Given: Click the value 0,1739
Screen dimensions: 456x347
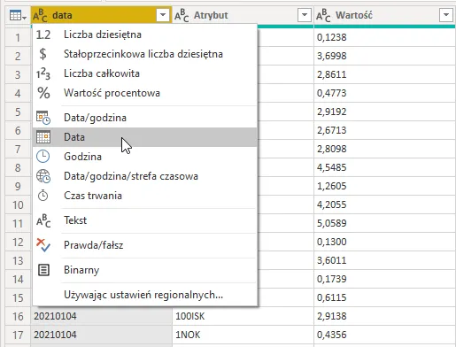Looking at the screenshot, I should pyautogui.click(x=332, y=279).
